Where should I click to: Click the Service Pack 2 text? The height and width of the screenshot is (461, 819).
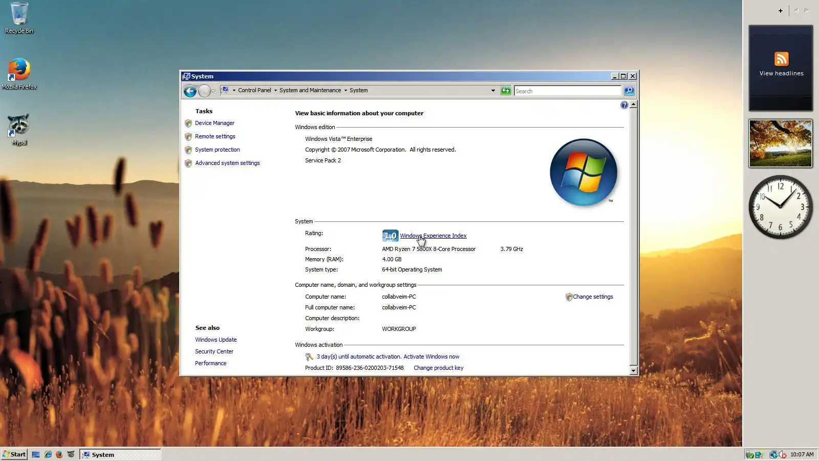323,161
